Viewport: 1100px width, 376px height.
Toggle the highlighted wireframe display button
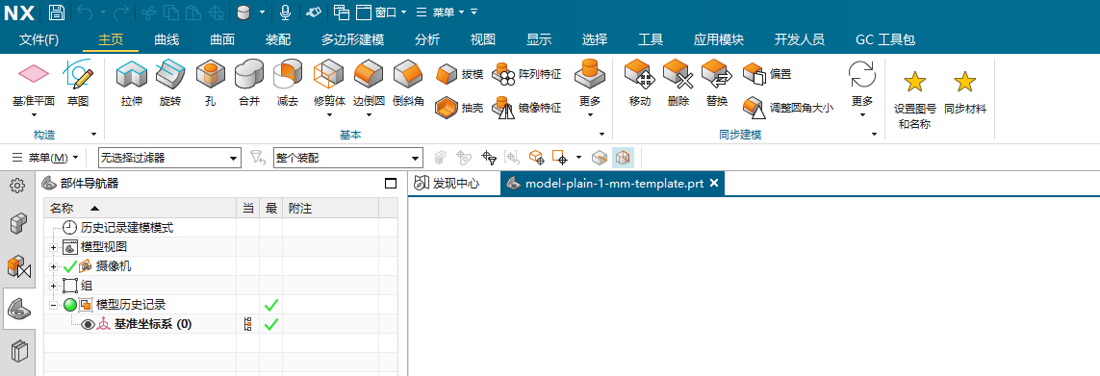(x=623, y=158)
